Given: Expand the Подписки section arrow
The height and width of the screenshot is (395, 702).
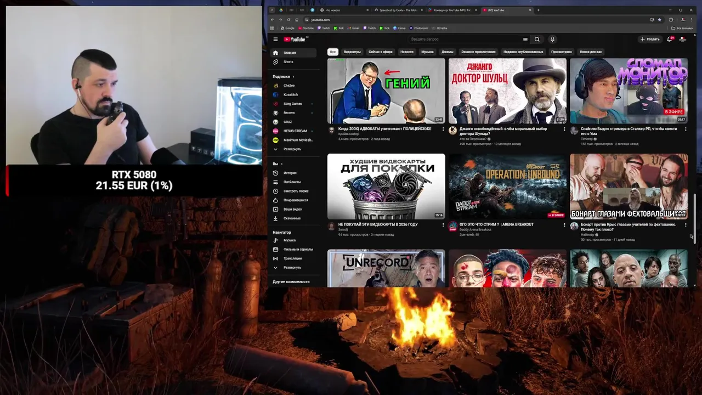Looking at the screenshot, I should [293, 77].
